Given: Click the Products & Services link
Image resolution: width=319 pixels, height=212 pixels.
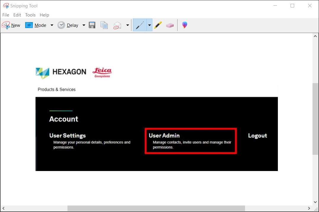Looking at the screenshot, I should (56, 89).
